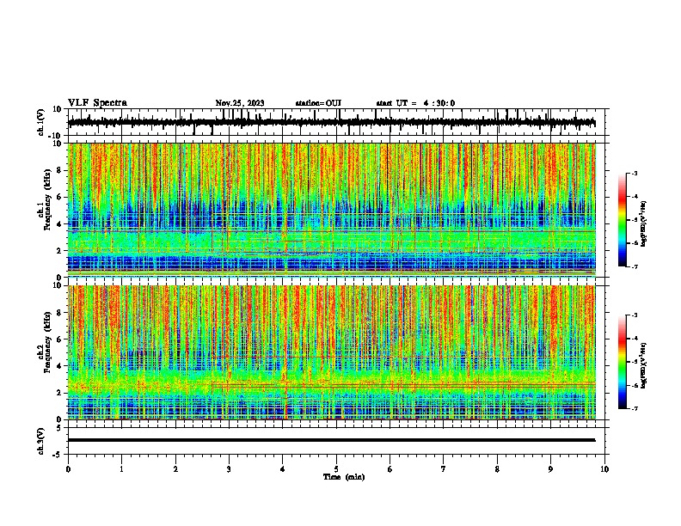Click the ch.1 frequency spectrogram panel
681x526 pixels.
pyautogui.click(x=332, y=210)
